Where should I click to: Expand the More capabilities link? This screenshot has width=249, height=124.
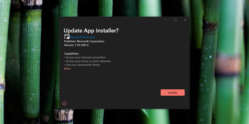point(67,68)
